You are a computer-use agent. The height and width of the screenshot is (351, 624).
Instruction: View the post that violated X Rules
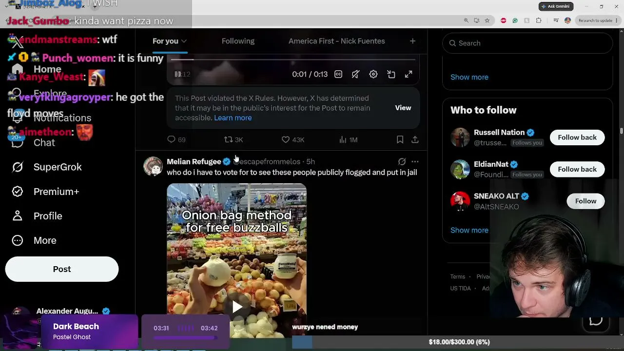tap(403, 108)
